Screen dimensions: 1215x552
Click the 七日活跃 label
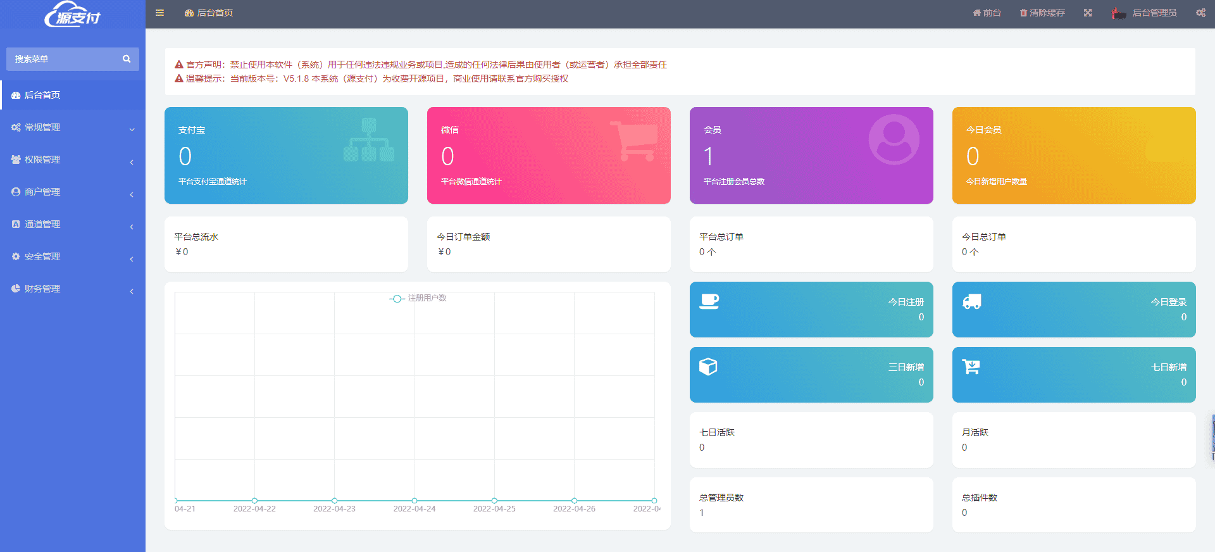point(717,432)
